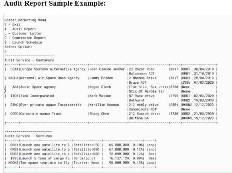This screenshot has width=232, height=173.
Task: Click address line 'Stix St Marble Bar'
Action: coord(147,91)
